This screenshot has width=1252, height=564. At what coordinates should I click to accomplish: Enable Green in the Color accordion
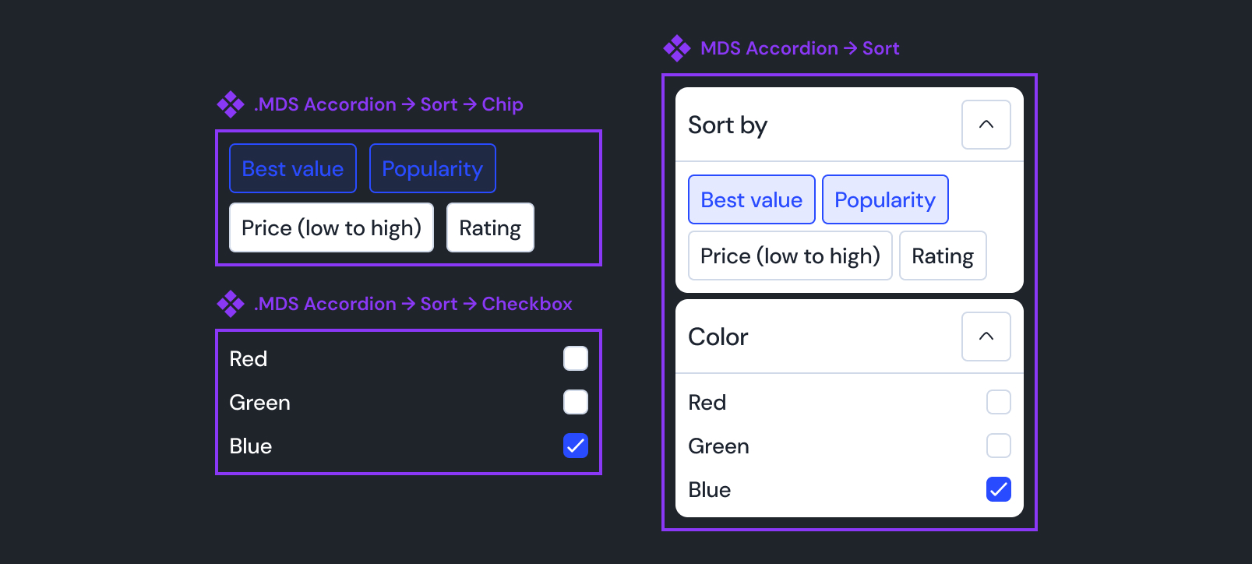(x=998, y=446)
